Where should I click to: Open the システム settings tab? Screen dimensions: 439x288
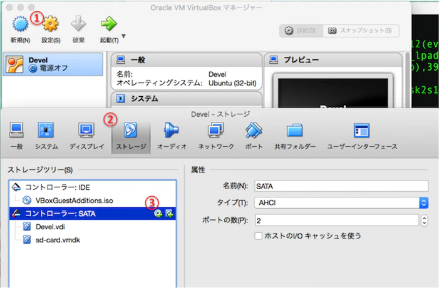point(46,136)
